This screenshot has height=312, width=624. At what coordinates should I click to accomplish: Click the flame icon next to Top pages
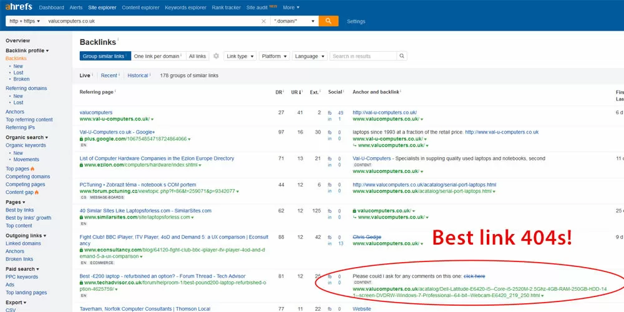coord(32,168)
